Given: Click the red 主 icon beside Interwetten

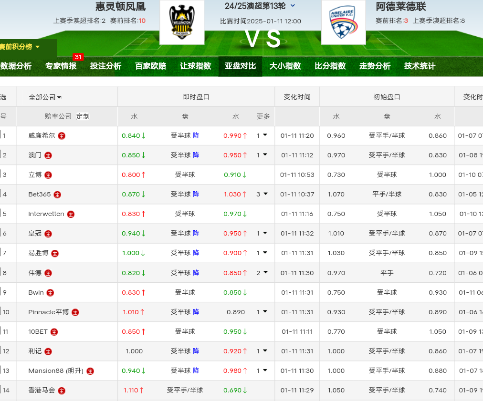Looking at the screenshot, I should pyautogui.click(x=71, y=214).
